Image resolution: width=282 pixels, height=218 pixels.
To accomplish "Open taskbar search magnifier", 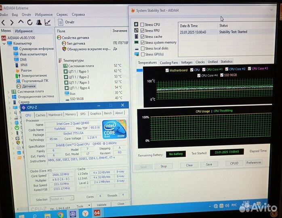I will (34, 216).
